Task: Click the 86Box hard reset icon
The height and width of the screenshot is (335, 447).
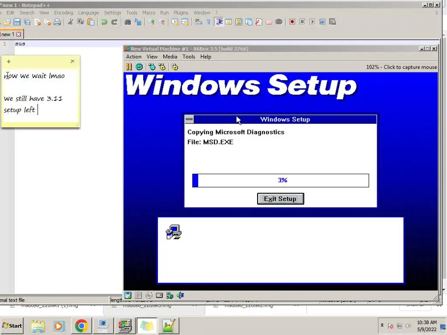Action: tap(139, 67)
